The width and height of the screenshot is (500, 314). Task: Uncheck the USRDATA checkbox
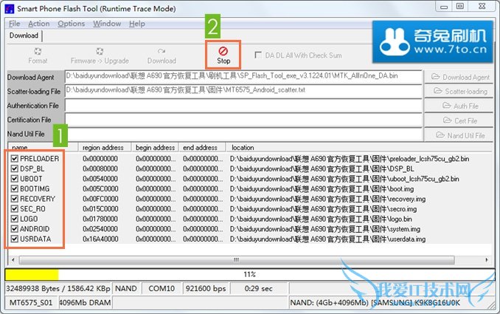[x=14, y=239]
